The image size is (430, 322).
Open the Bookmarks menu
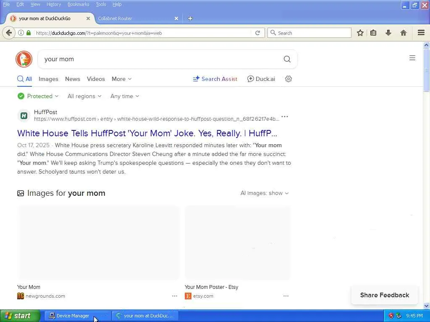click(x=78, y=4)
